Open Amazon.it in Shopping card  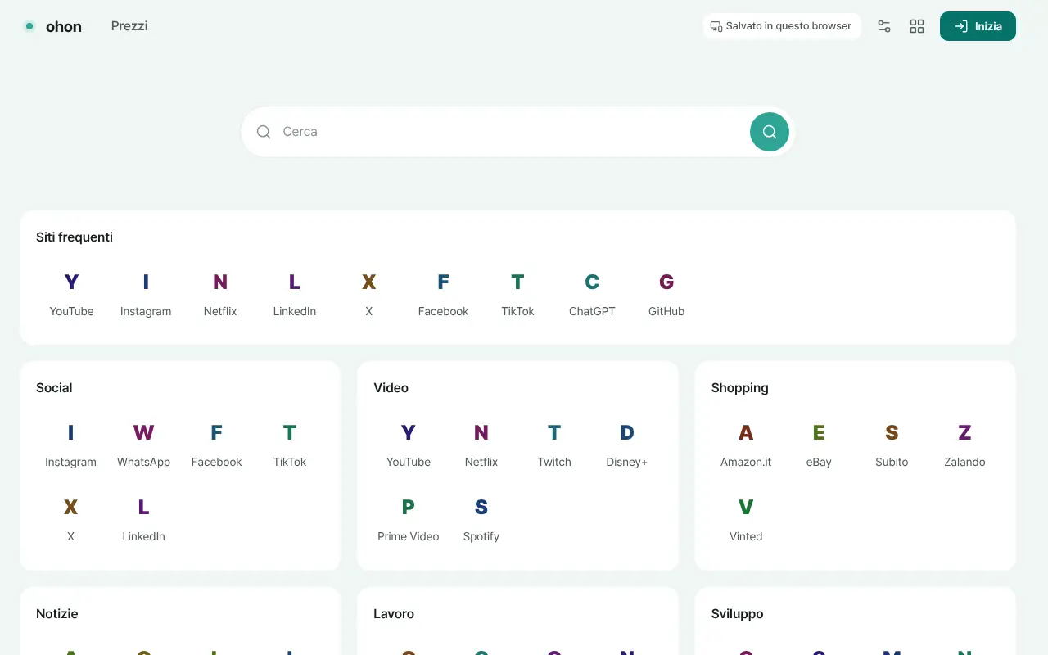coord(746,445)
